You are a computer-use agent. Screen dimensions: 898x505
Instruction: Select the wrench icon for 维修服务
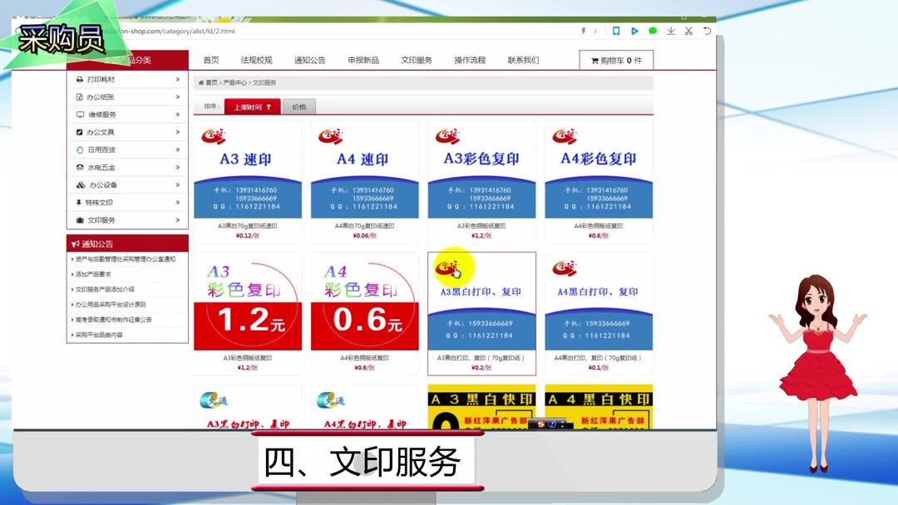tap(79, 115)
